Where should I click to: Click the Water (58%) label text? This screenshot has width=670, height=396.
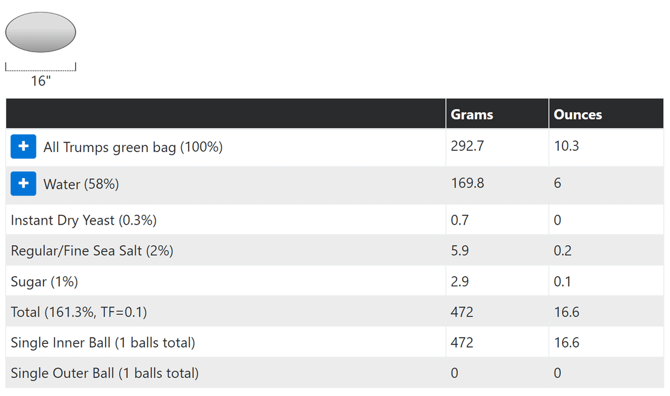point(81,184)
